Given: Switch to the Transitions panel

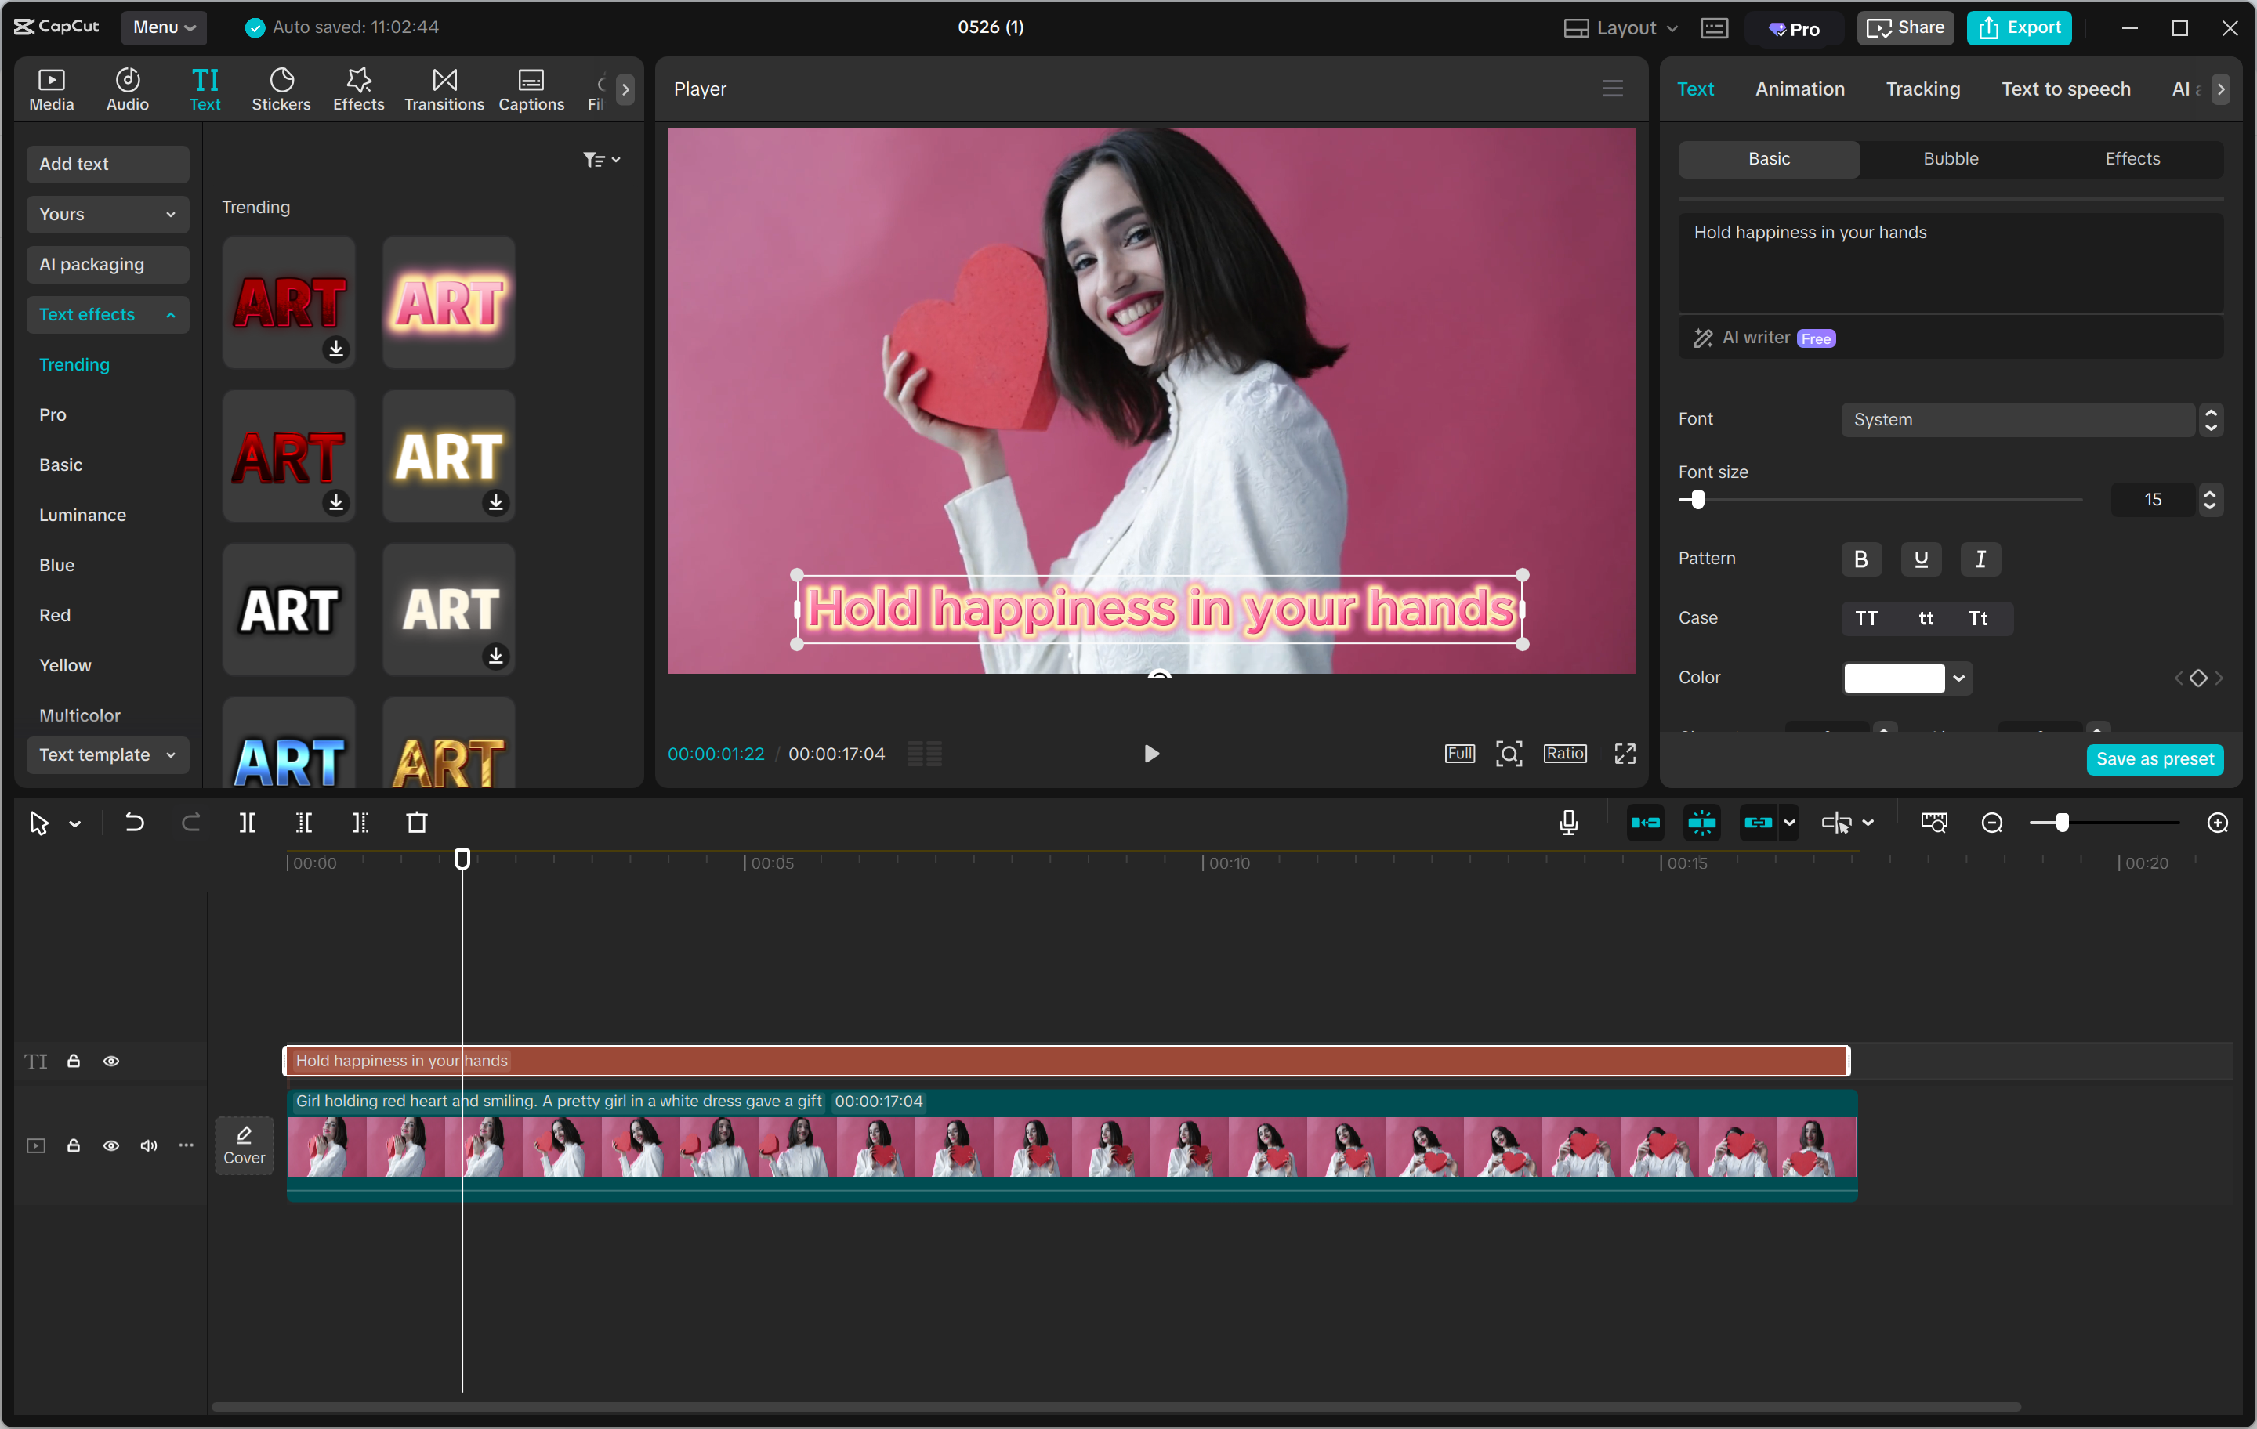Looking at the screenshot, I should [444, 88].
